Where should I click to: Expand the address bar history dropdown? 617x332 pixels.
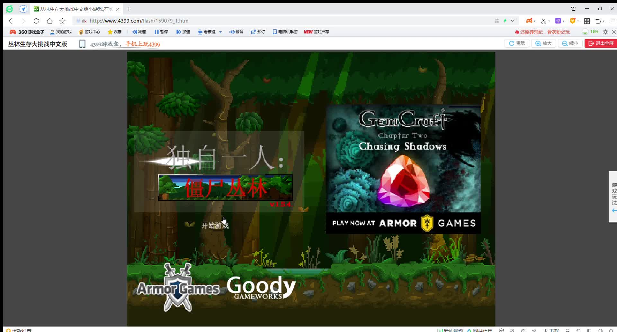(513, 21)
